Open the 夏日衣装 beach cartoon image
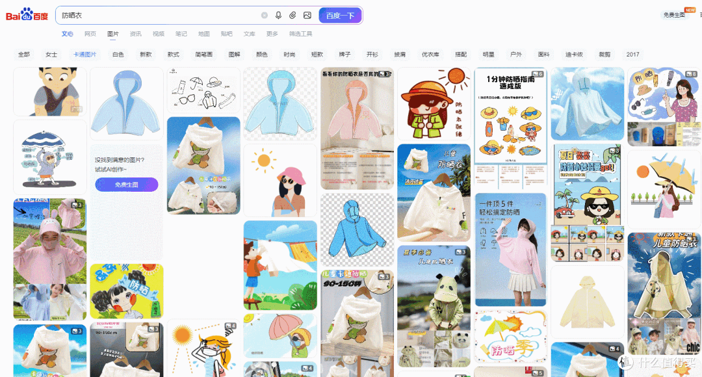Screen dimensions: 702x377 coord(588,203)
